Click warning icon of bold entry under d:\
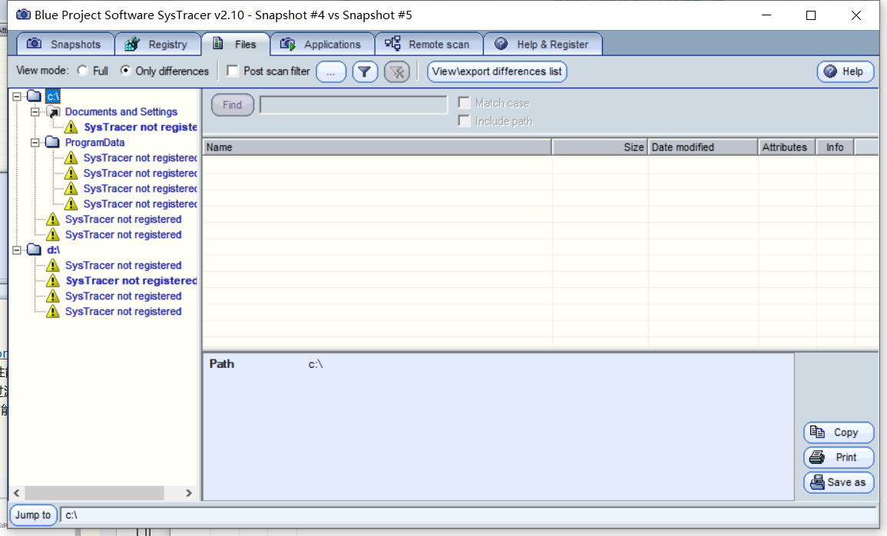 click(x=53, y=280)
